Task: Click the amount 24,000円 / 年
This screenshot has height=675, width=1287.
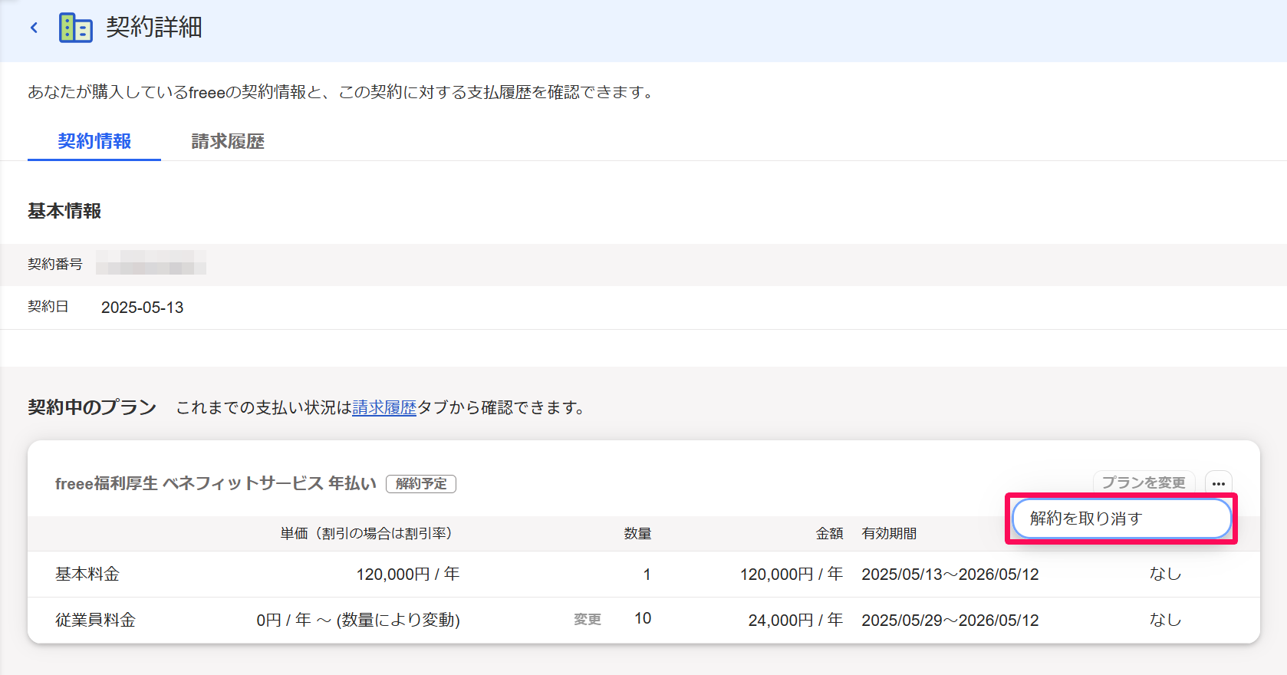Action: 795,620
